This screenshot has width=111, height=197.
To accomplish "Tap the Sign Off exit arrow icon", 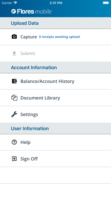I will pyautogui.click(x=14, y=159).
